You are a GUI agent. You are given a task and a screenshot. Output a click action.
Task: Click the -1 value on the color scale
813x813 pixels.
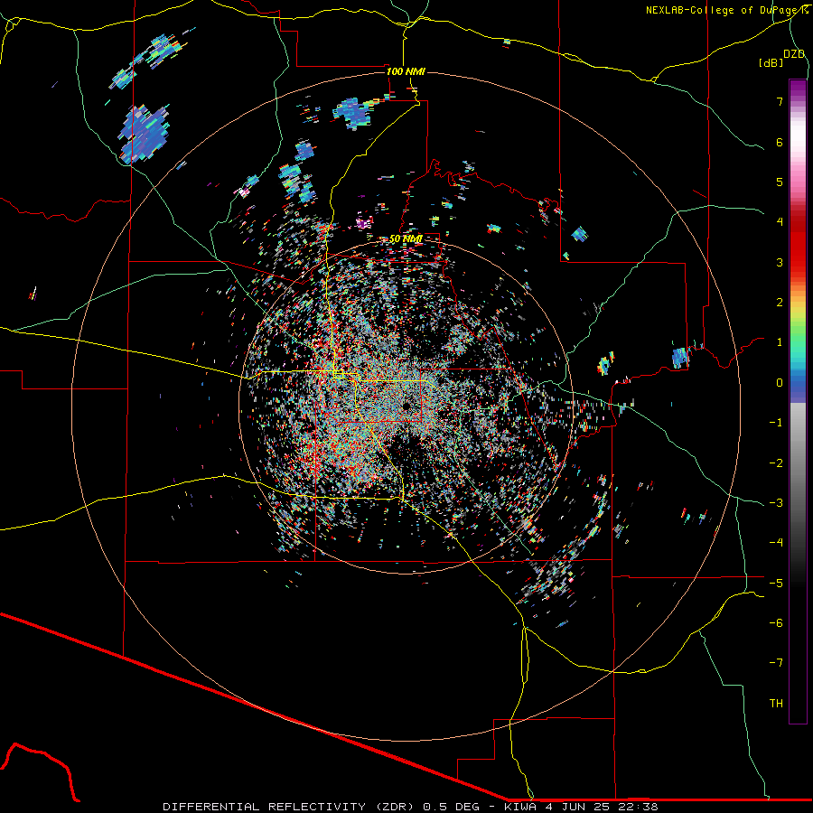click(776, 423)
